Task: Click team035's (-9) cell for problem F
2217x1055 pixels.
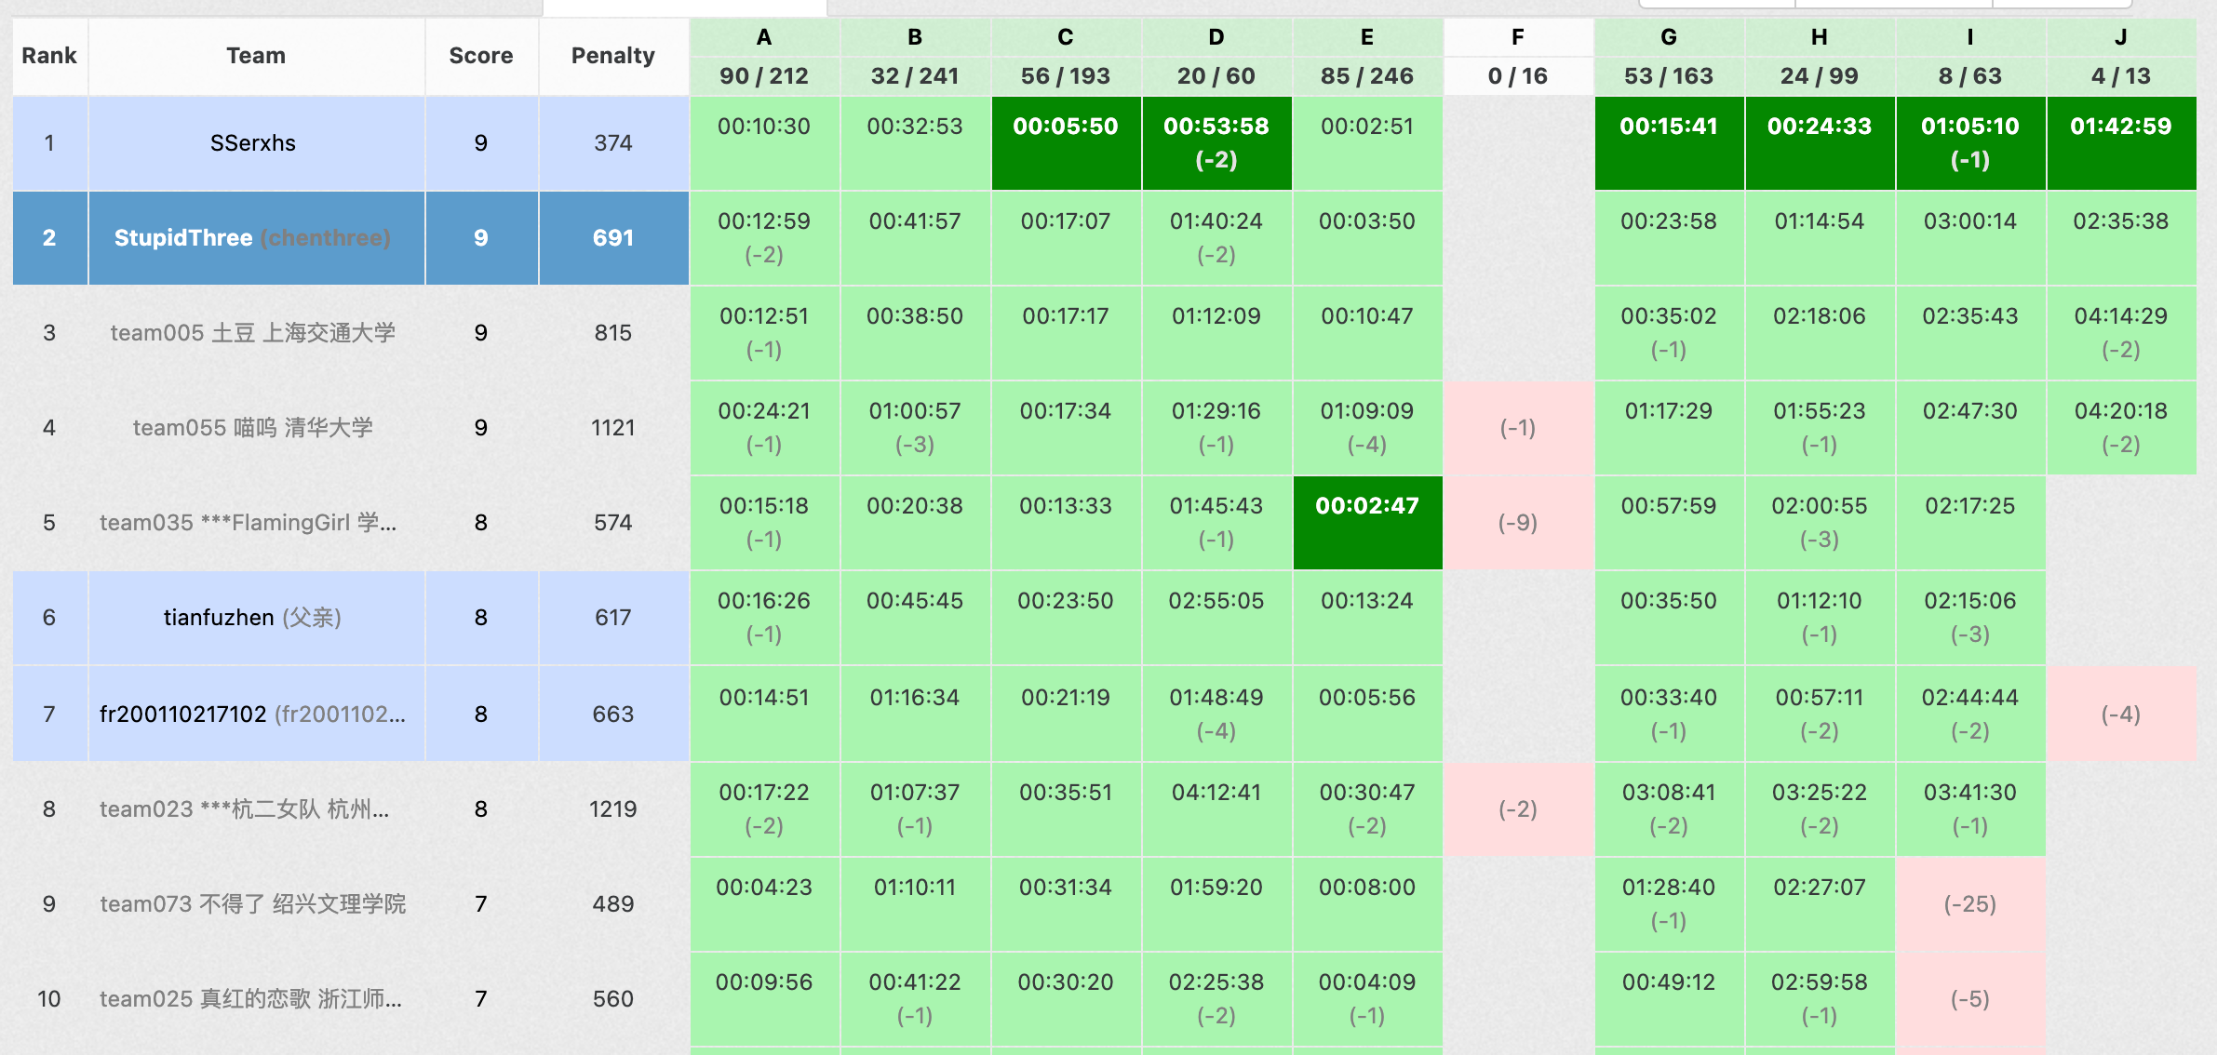Action: (1517, 523)
